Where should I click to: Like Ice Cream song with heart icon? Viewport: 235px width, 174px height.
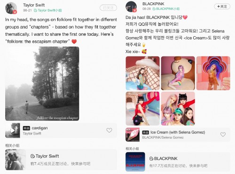tap(223, 134)
